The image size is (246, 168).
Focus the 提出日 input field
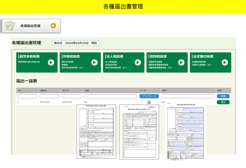(49, 96)
